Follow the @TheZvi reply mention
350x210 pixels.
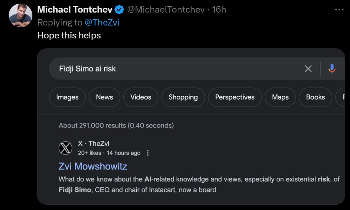[x=102, y=23]
